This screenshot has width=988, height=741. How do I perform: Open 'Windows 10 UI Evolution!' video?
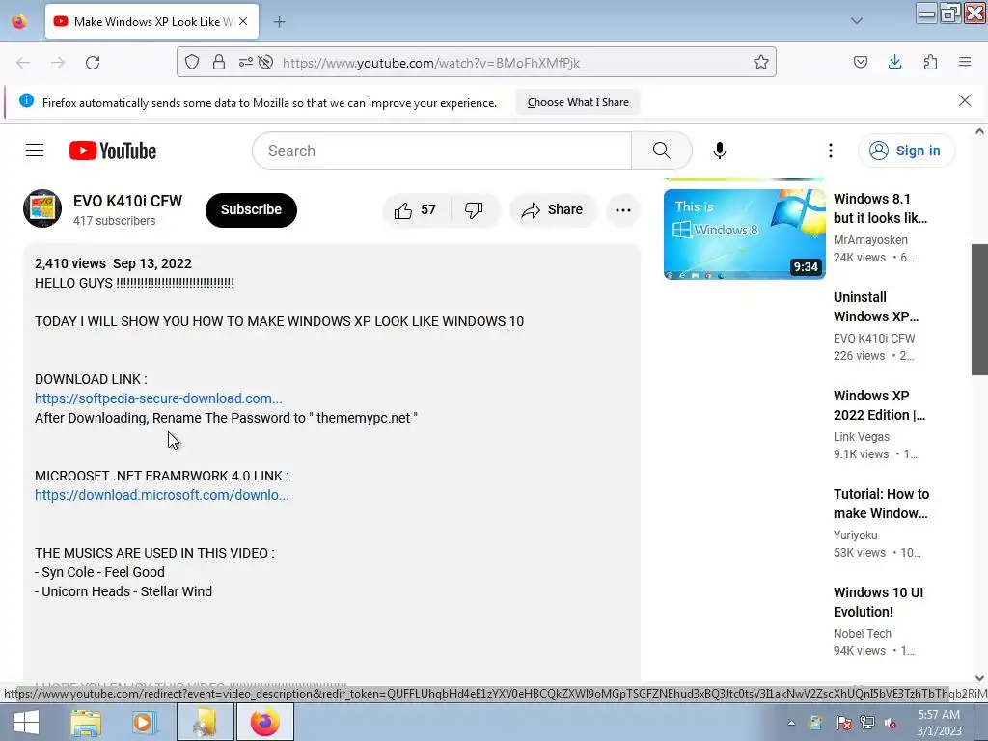pyautogui.click(x=878, y=602)
